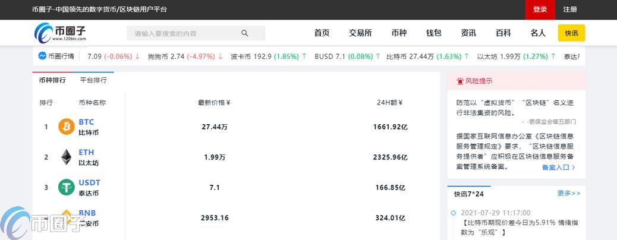Click the 注册 link
Viewport: 617px width, 240px height.
[570, 10]
